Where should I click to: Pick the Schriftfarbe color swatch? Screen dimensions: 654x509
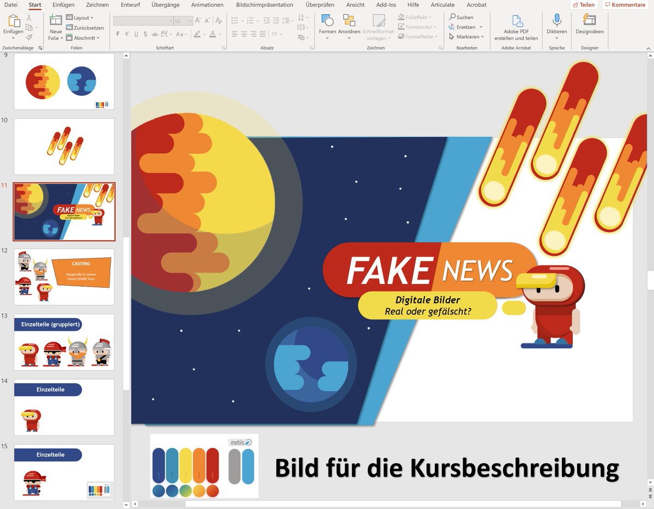click(213, 34)
